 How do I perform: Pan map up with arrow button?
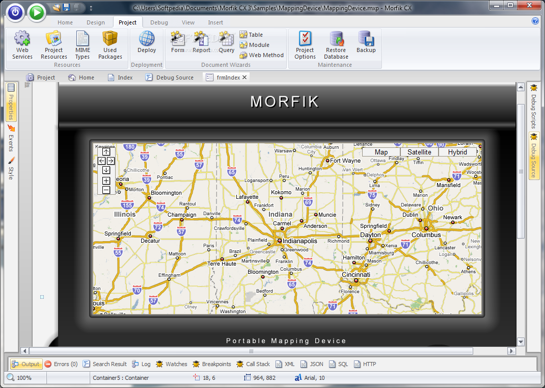coord(106,152)
